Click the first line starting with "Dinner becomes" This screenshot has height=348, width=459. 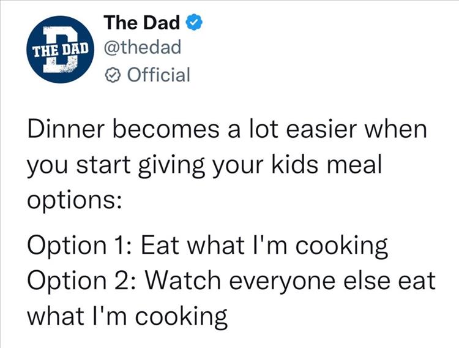pos(227,132)
